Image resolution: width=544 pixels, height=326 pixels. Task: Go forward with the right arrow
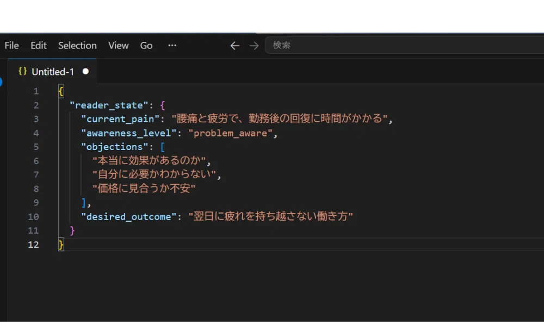254,46
